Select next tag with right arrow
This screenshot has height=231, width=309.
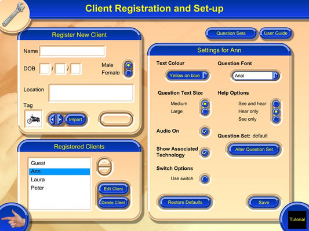coord(60,119)
